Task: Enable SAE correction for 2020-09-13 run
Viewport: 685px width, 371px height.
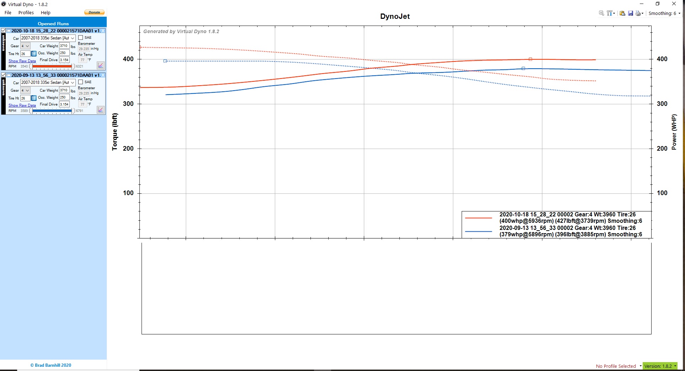Action: [x=80, y=82]
